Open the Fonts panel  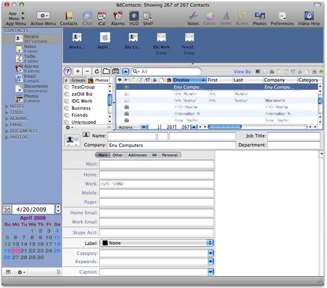click(226, 18)
